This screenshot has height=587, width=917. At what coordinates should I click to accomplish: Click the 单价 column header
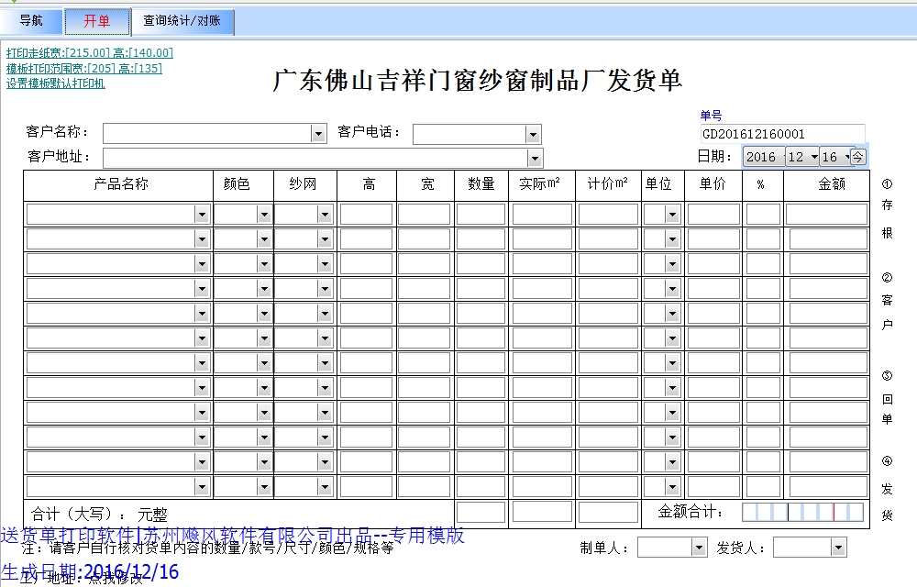(713, 184)
